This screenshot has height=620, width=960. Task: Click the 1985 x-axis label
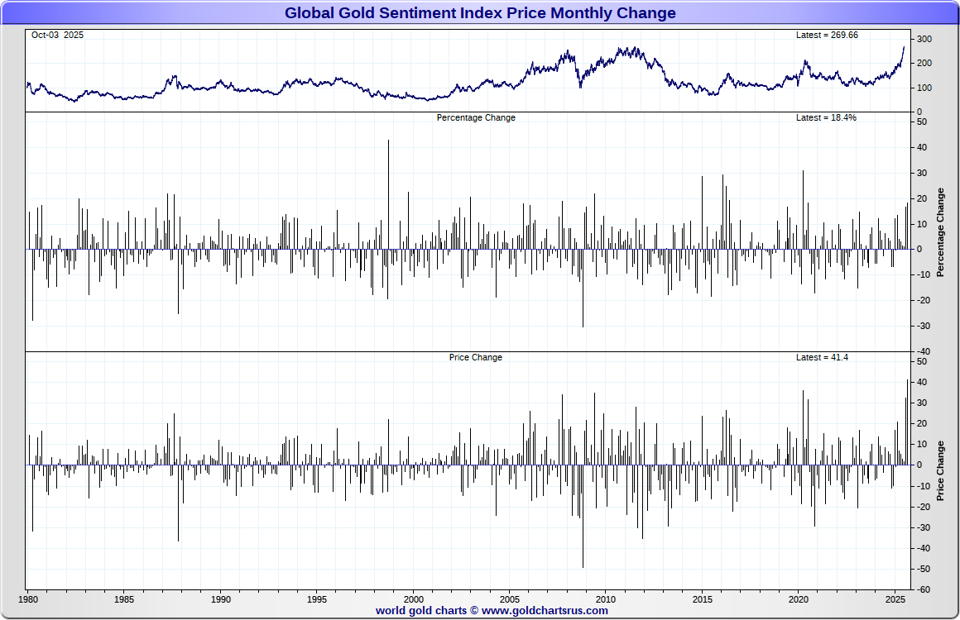[123, 599]
